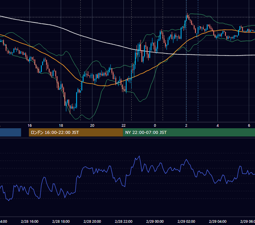Click the 2/29 04:00 date label

[217, 221]
